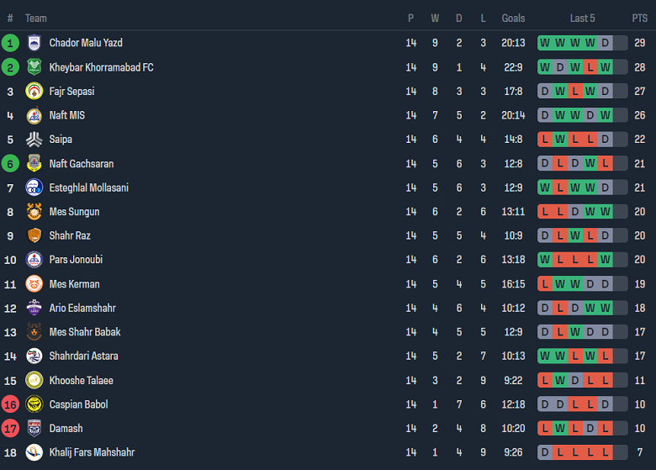The height and width of the screenshot is (470, 656).
Task: Click the Khooshe Talaee club badge
Action: point(34,380)
